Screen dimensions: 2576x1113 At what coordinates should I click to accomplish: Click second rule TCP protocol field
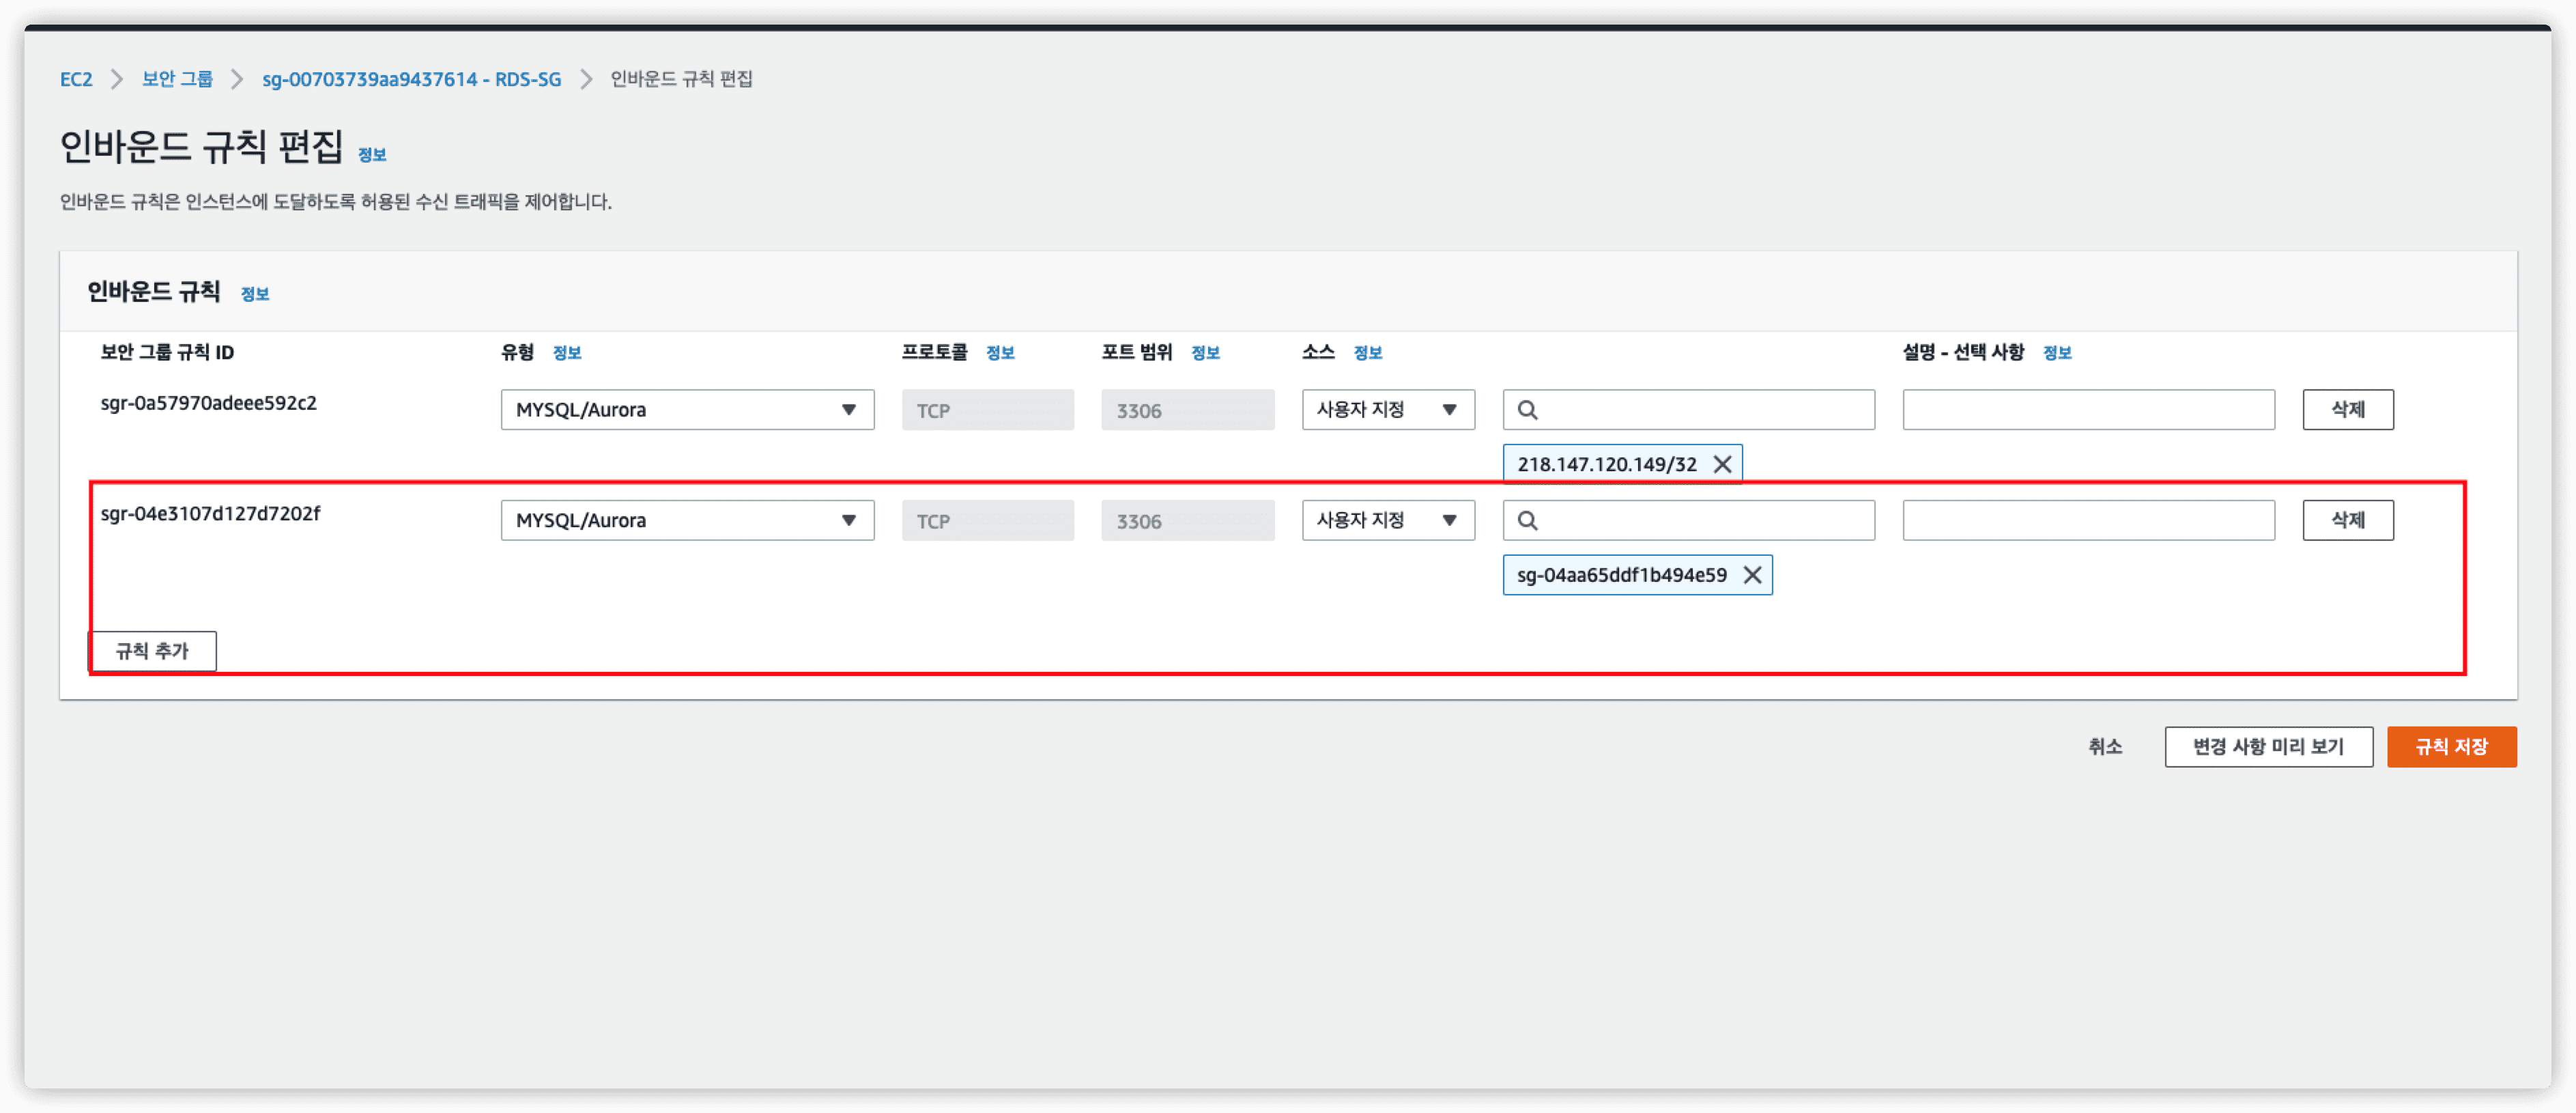987,520
